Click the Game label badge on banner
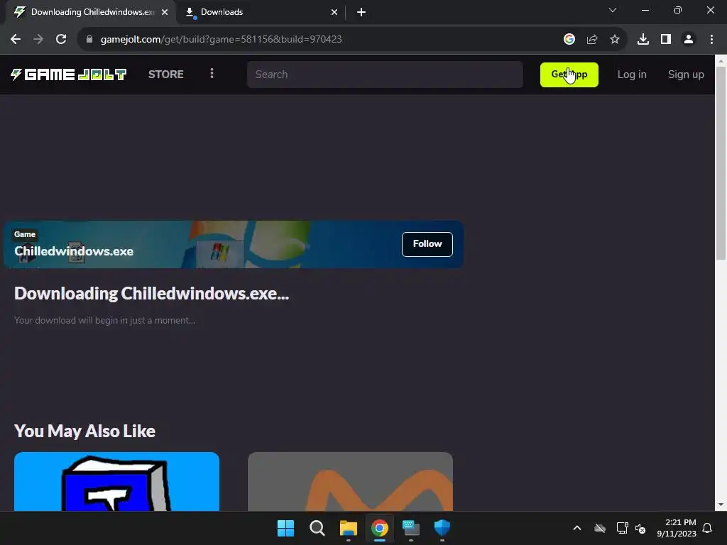 click(25, 234)
